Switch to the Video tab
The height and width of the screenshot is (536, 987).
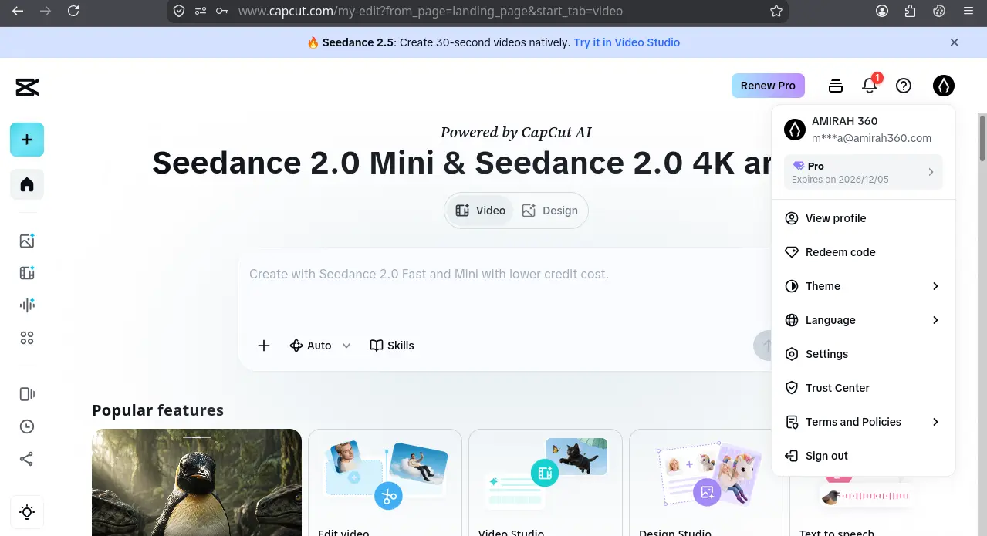pos(480,211)
